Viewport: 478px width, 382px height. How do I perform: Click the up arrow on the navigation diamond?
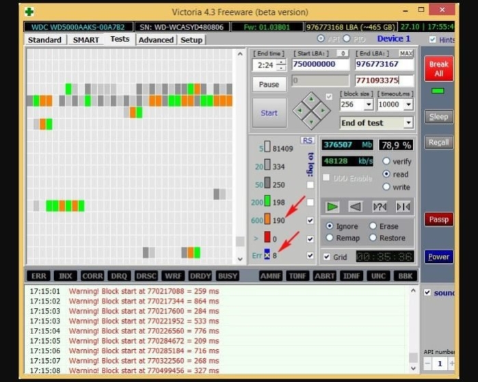(311, 99)
